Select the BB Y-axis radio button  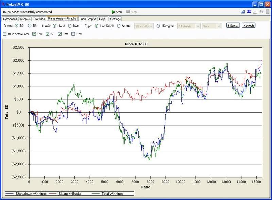(30, 26)
